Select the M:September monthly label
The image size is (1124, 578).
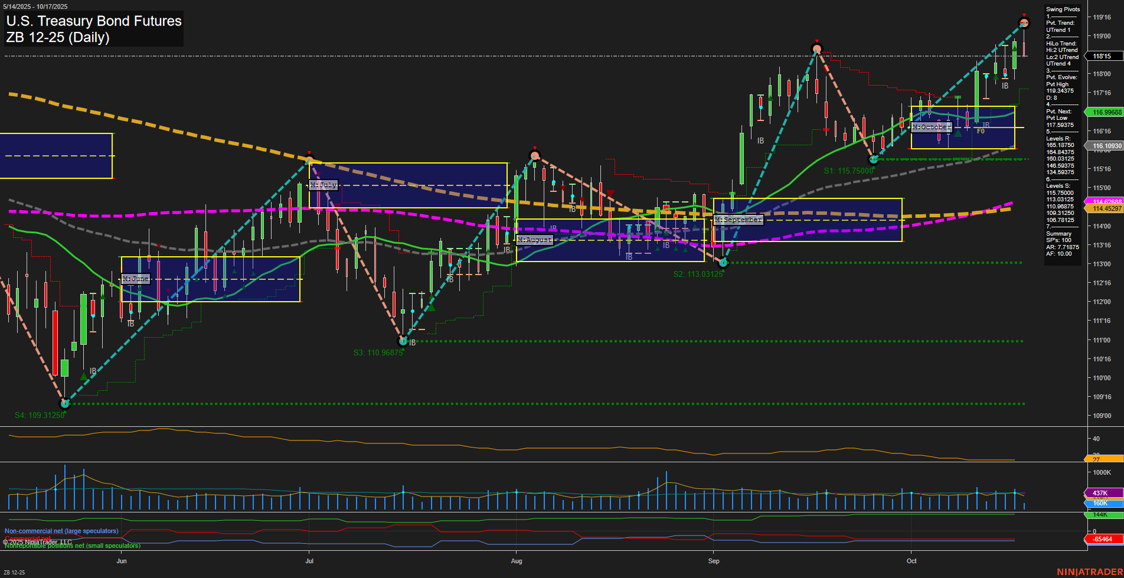pos(739,220)
